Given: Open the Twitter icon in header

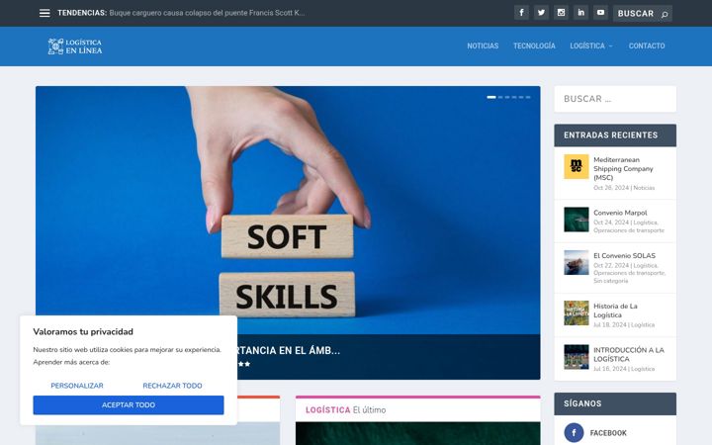Looking at the screenshot, I should coord(541,13).
